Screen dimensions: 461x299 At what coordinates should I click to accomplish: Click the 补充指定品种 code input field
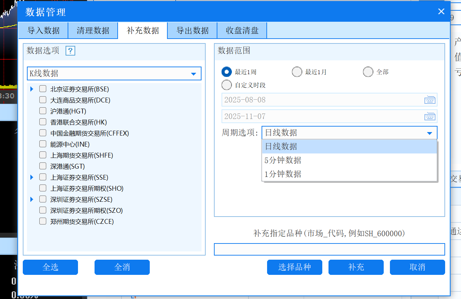click(x=329, y=249)
